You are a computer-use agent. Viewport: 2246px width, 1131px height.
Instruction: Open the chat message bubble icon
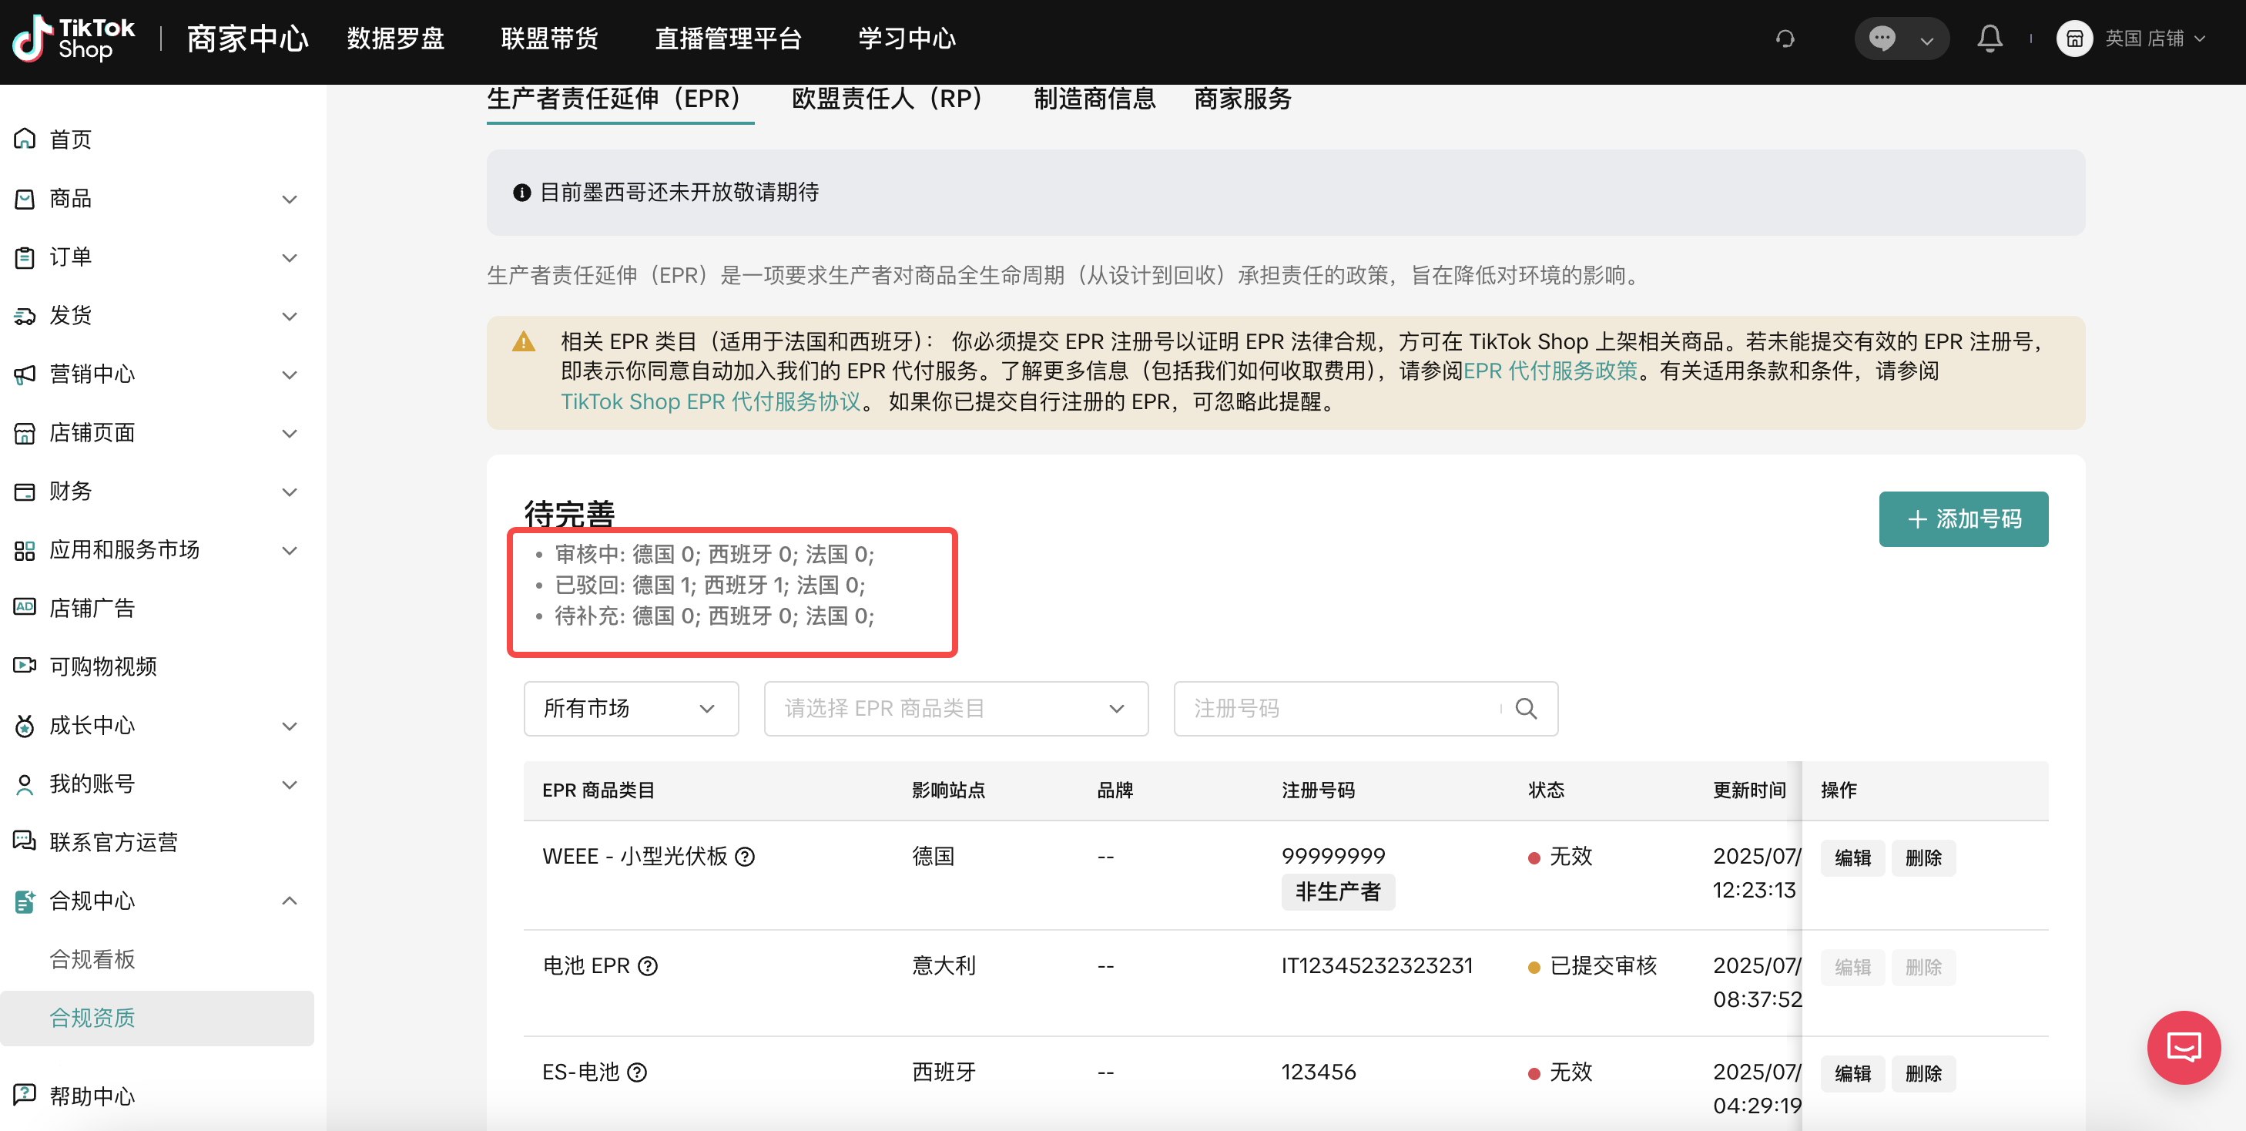pyautogui.click(x=1882, y=39)
